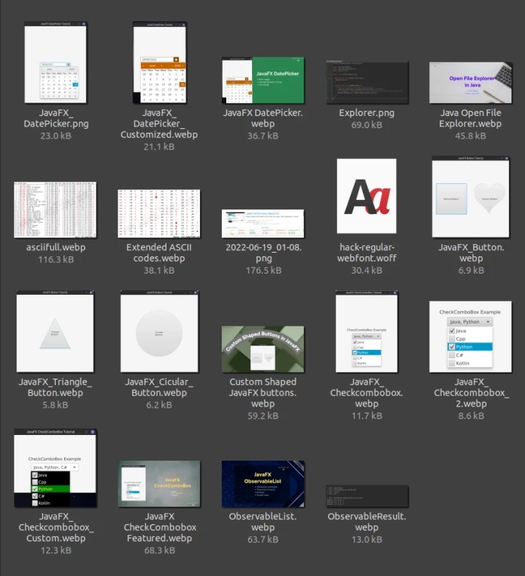Click the 116.3 kB size text
This screenshot has height=576, width=525.
click(56, 259)
